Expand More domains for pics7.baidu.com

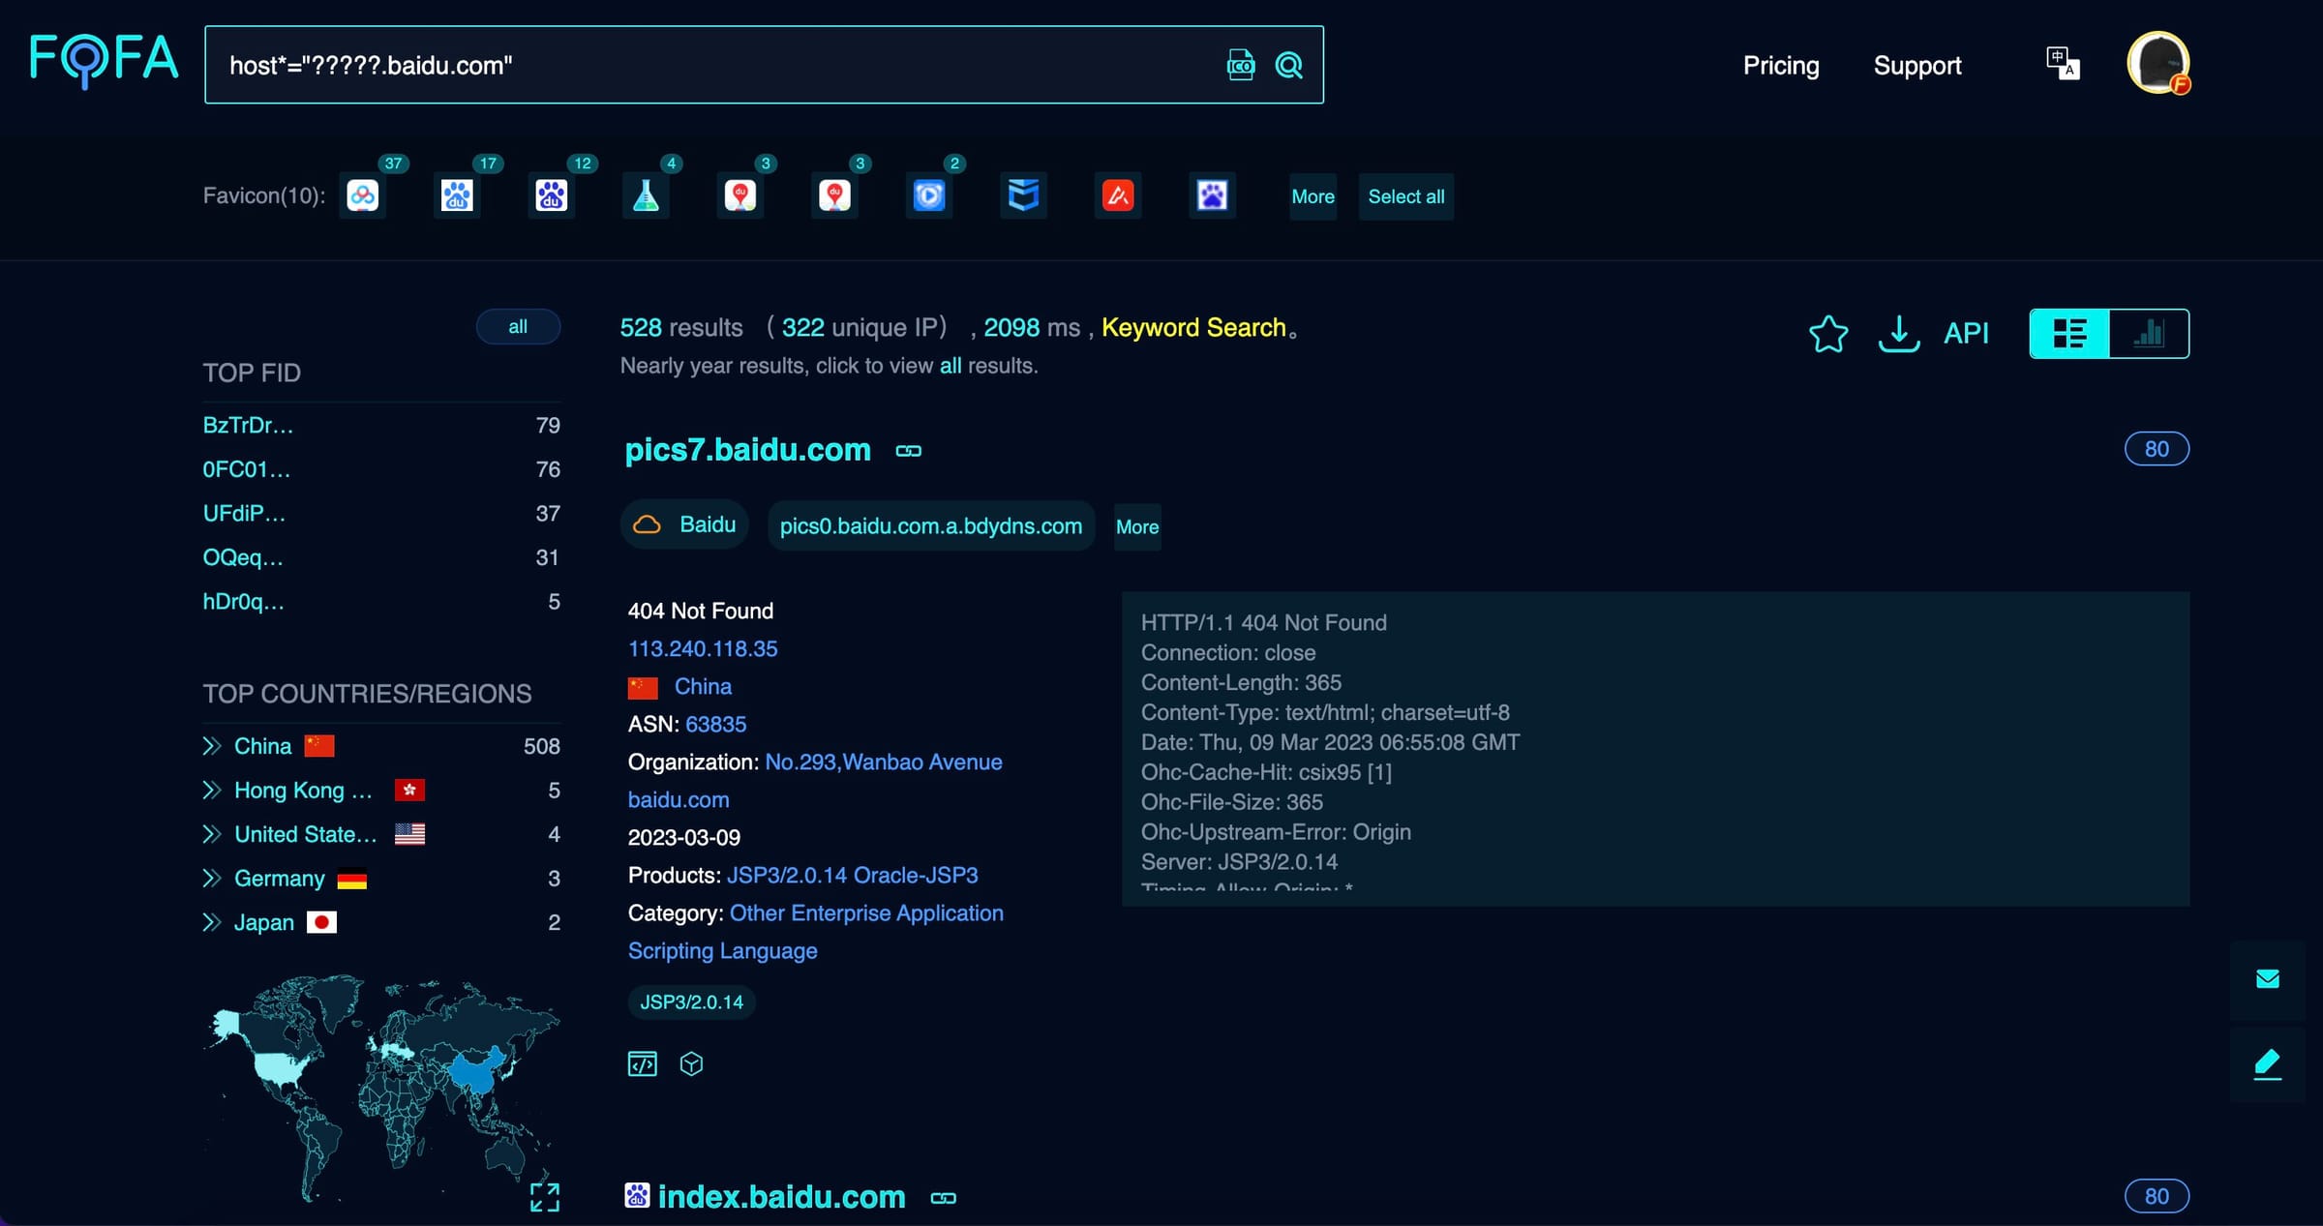1137,526
